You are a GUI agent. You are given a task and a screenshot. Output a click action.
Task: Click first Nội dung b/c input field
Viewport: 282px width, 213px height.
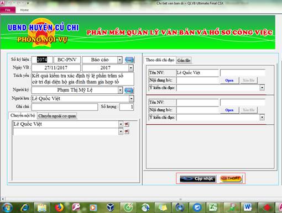pos(197,81)
